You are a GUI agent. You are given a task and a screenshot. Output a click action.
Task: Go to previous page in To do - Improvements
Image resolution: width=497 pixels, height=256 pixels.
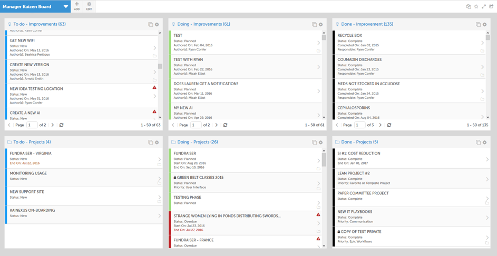9,125
